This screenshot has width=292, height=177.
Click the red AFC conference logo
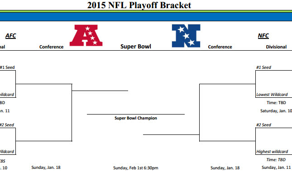[86, 35]
